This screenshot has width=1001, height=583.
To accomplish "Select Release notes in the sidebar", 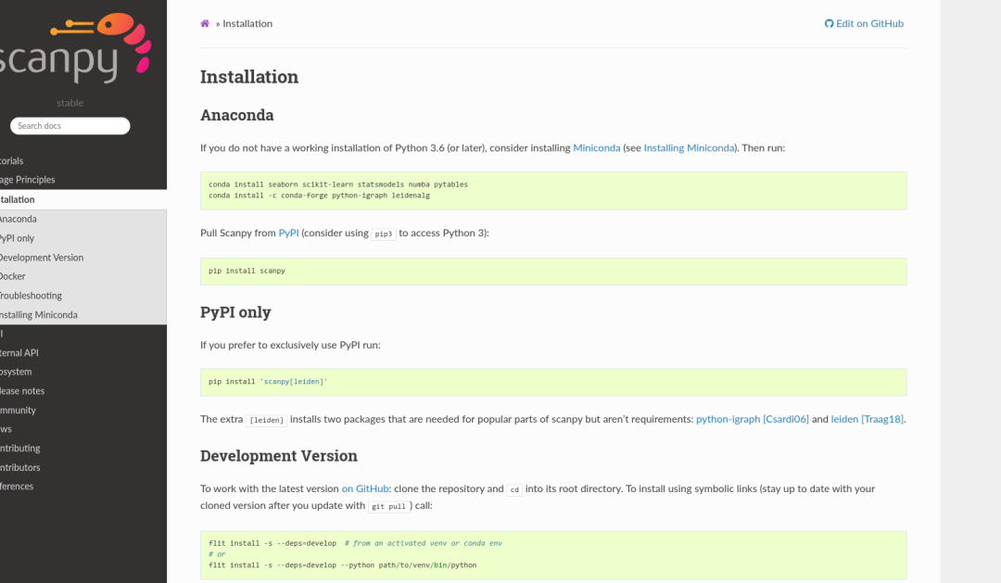I will click(x=83, y=391).
